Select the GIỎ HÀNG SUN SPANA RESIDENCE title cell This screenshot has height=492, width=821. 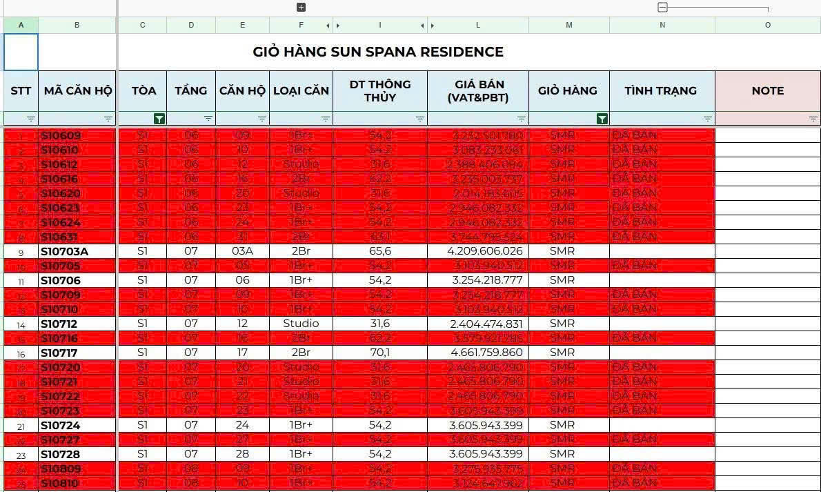pyautogui.click(x=378, y=52)
